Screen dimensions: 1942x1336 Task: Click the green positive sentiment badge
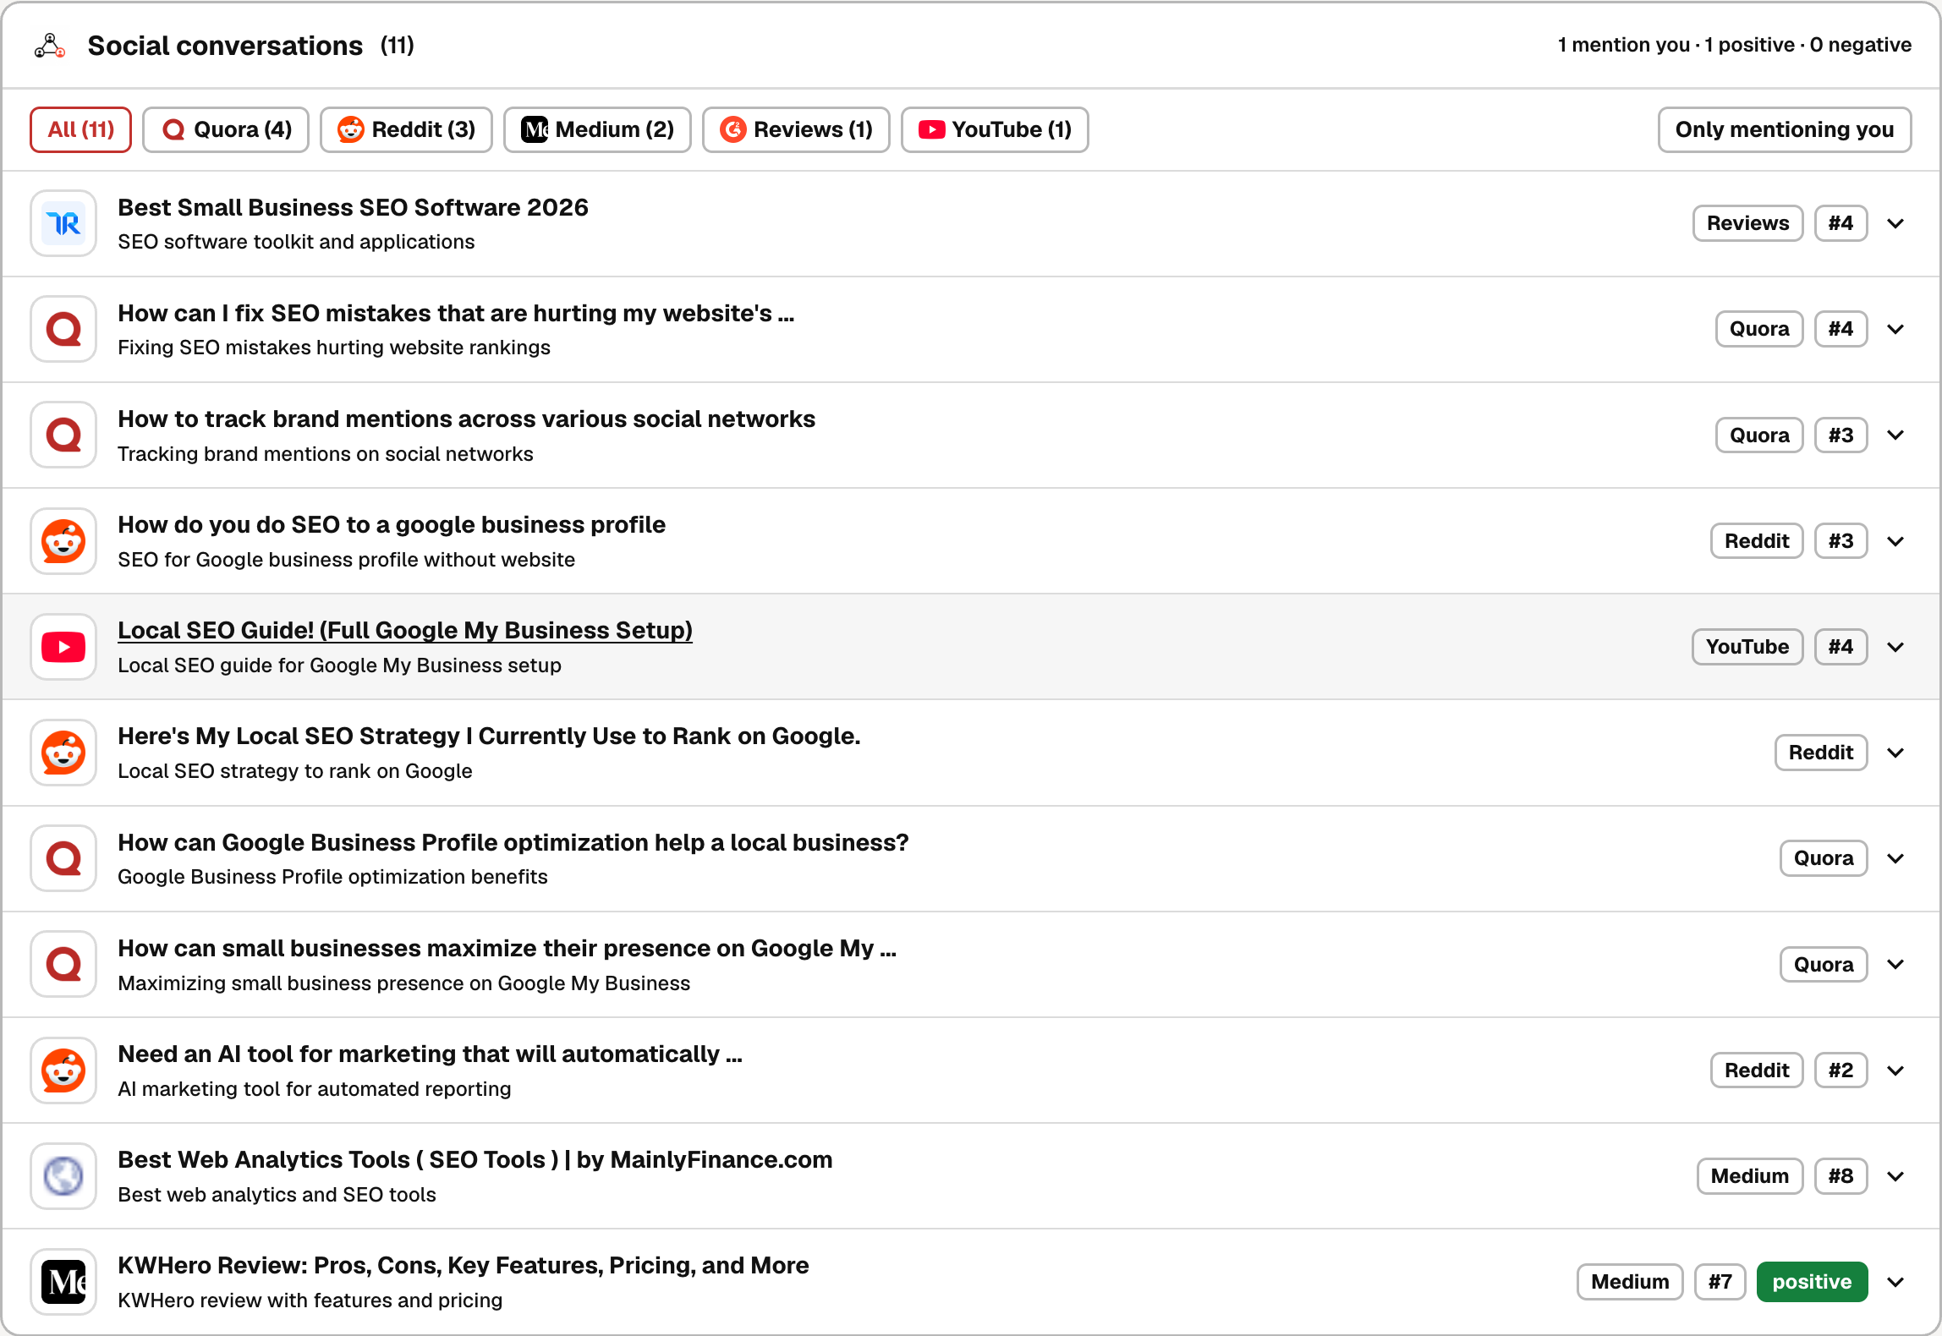[x=1812, y=1282]
